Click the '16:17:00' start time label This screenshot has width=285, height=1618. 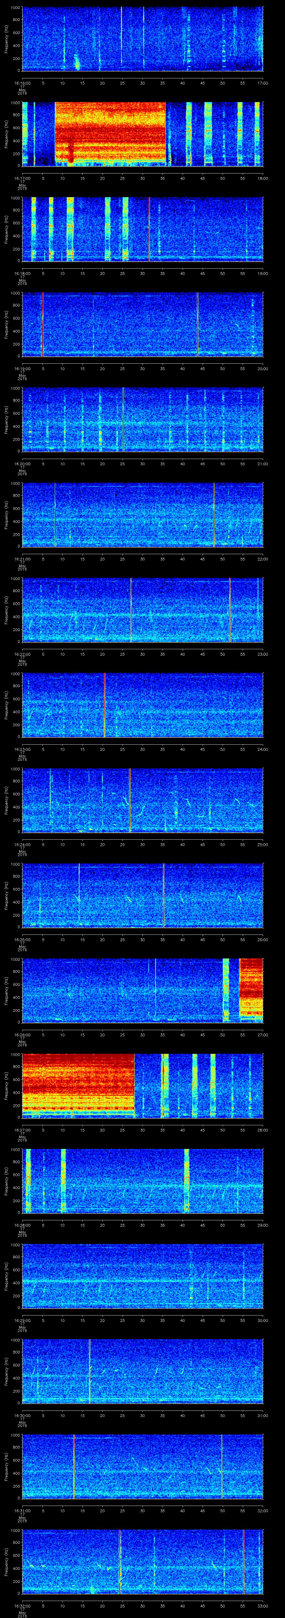tap(22, 178)
